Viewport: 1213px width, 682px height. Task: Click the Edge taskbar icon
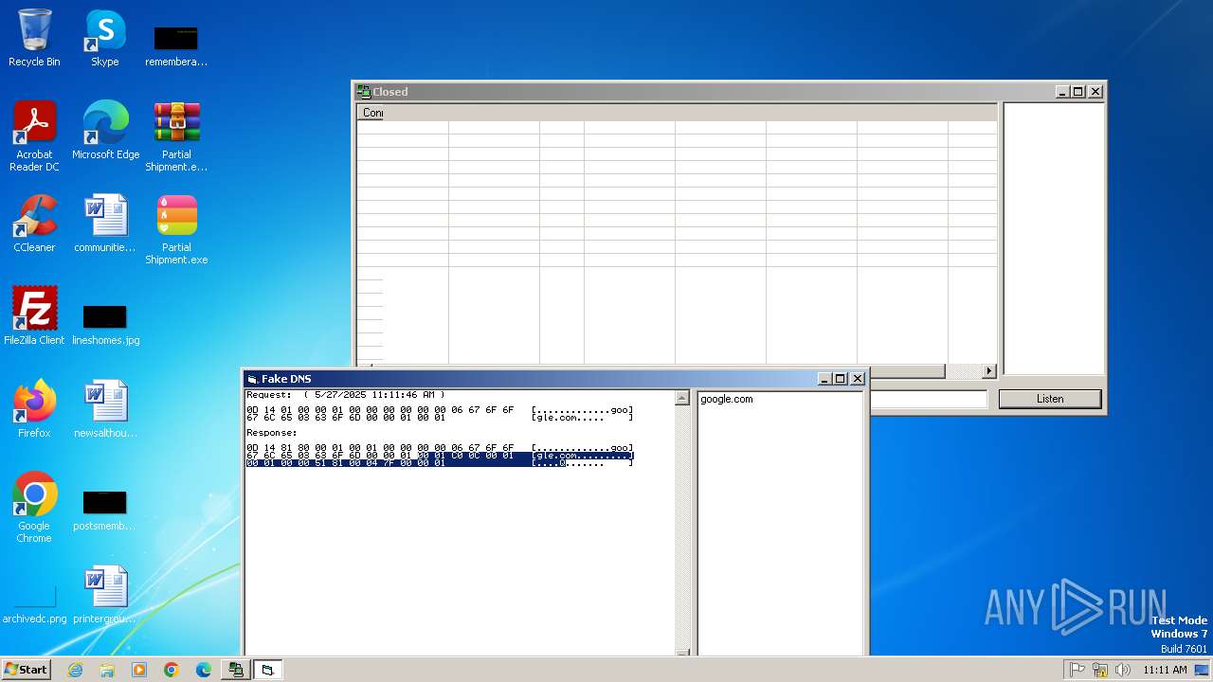coord(204,670)
